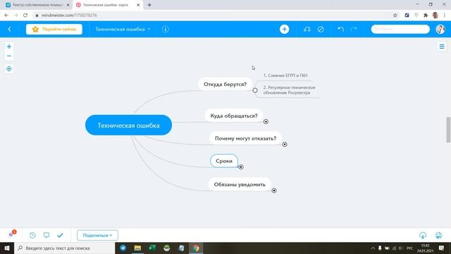Click the 'Перейти сейчас' upgrade button

tap(54, 29)
